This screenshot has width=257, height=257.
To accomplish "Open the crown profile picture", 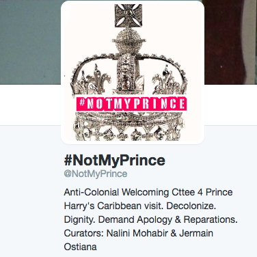I will click(133, 72).
